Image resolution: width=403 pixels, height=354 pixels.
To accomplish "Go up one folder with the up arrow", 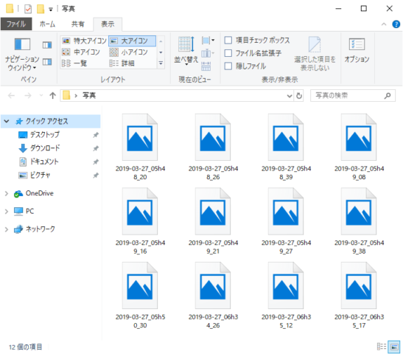I will (x=53, y=96).
